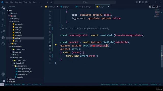163x91 pixels.
Task: Open the Accounts menu icon
Action: click(x=3, y=74)
